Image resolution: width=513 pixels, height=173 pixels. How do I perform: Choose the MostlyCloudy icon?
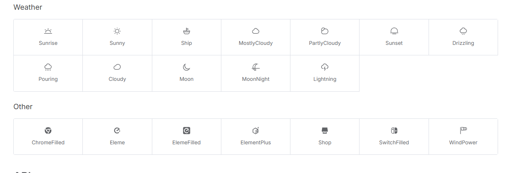[x=256, y=37]
